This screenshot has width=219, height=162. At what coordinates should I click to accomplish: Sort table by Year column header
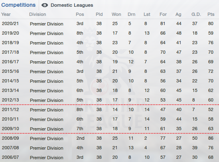pos(6,14)
